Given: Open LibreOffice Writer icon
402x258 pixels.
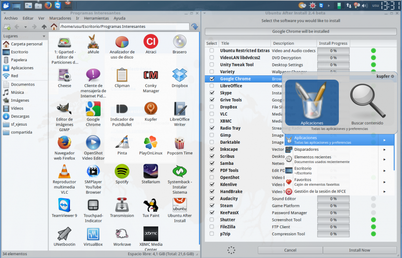Looking at the screenshot, I should tap(179, 109).
